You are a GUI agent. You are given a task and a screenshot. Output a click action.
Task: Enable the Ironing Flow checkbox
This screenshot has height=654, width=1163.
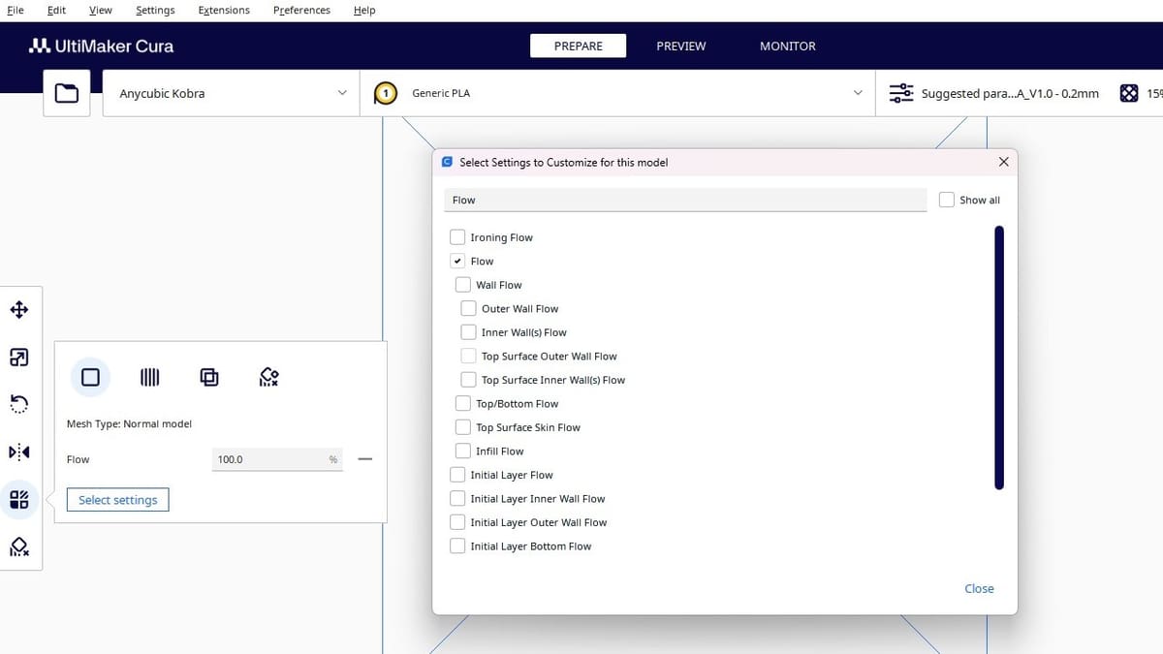(457, 237)
